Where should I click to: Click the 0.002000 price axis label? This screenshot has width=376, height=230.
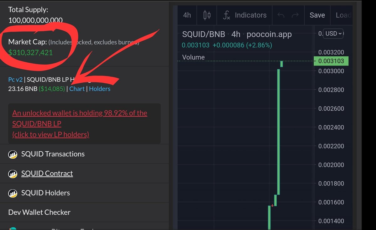coord(331,165)
